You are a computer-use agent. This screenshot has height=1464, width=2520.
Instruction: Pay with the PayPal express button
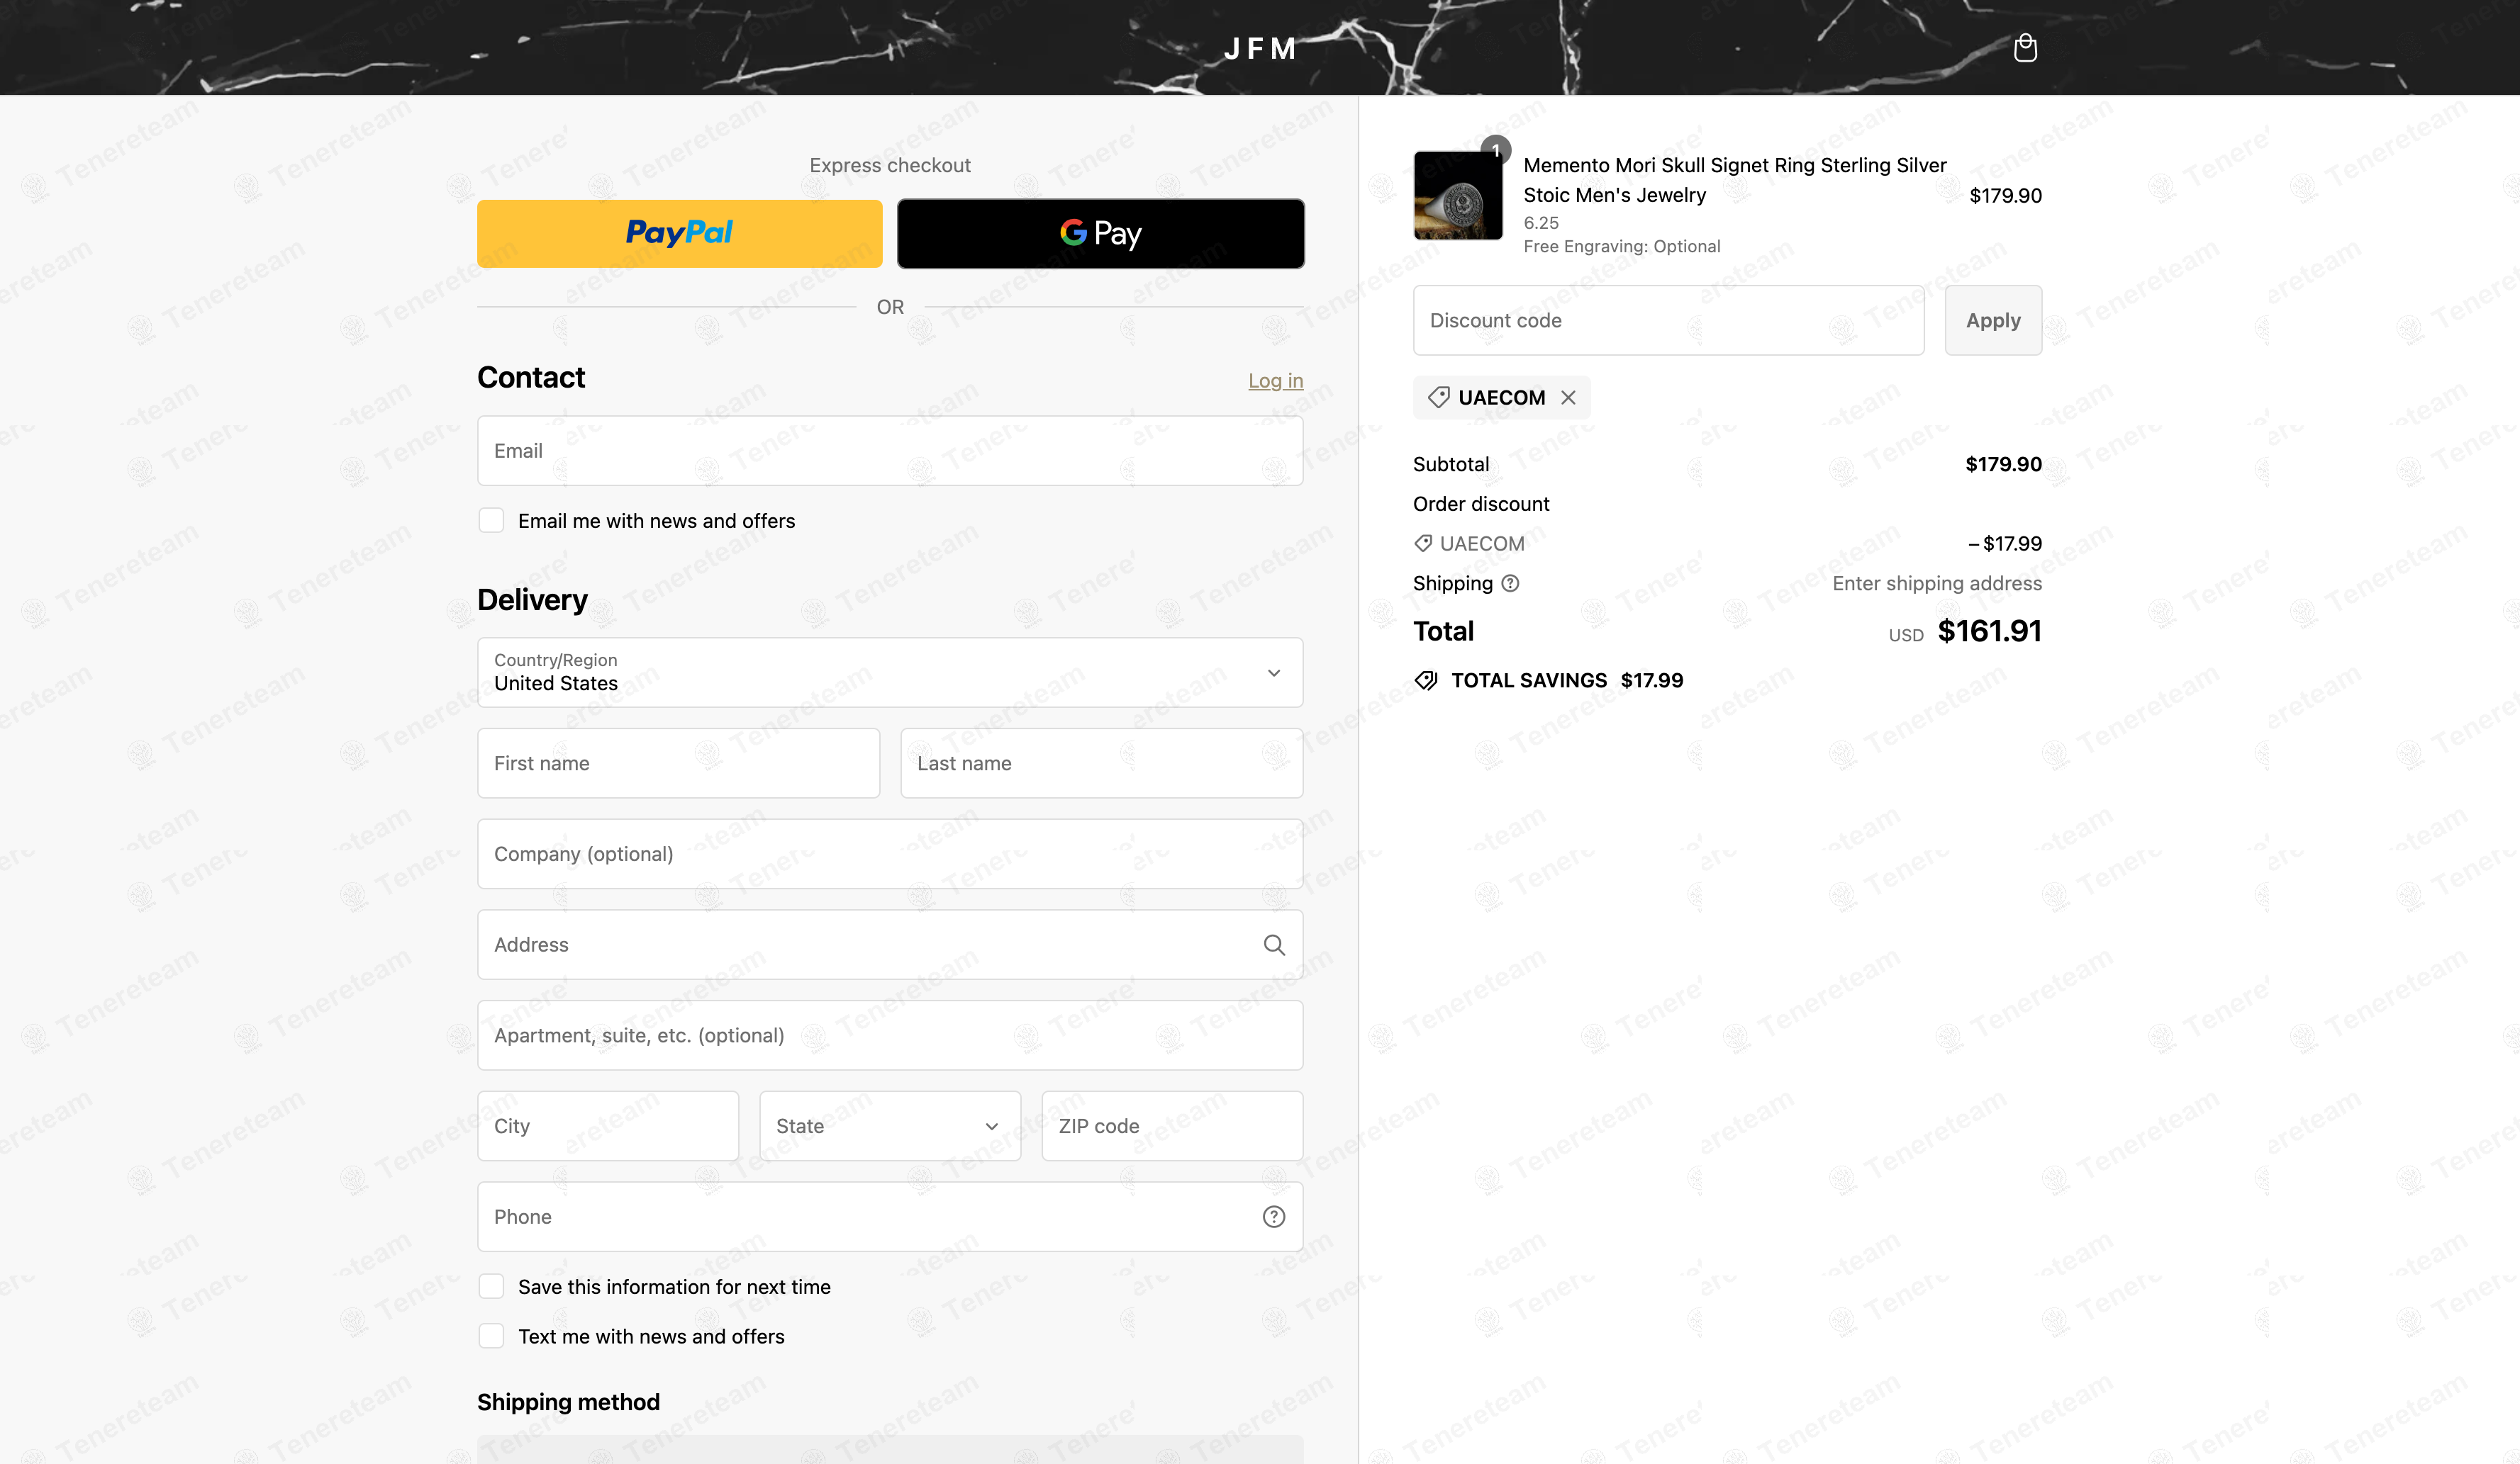[680, 233]
